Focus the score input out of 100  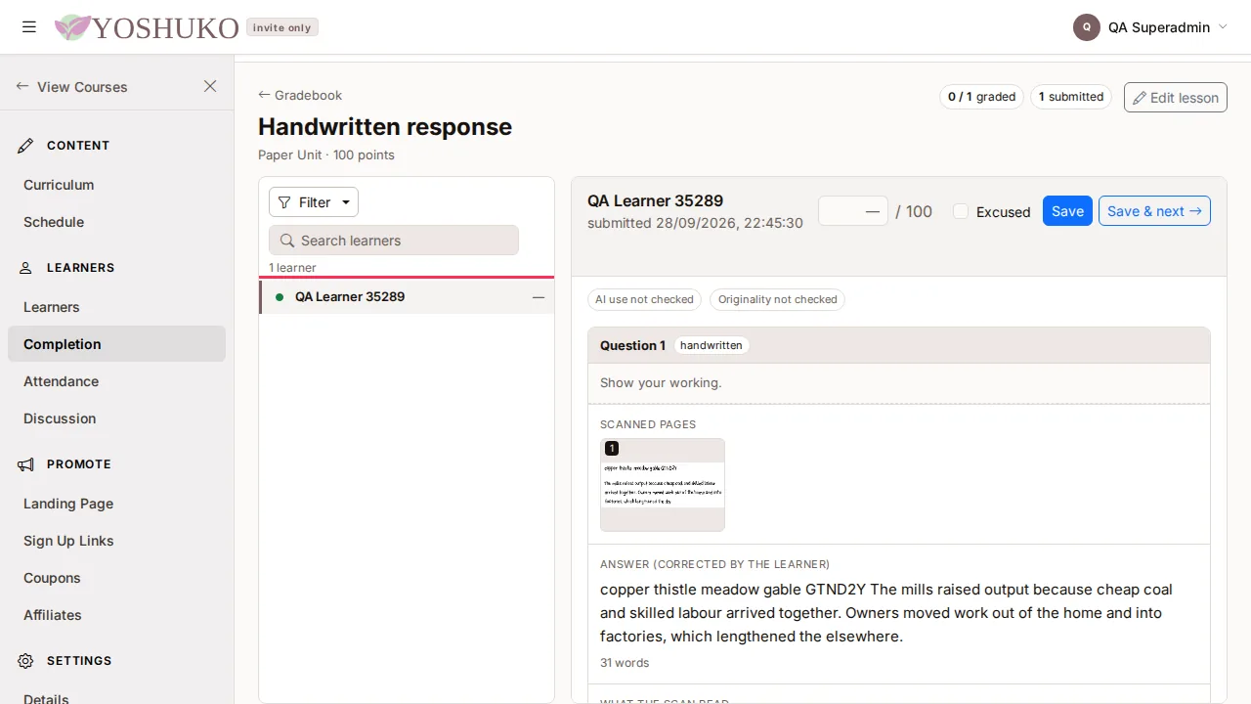[x=853, y=211]
